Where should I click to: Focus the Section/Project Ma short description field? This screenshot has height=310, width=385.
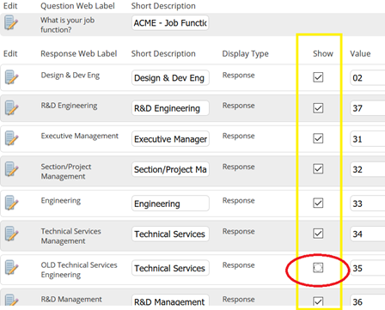coord(170,169)
